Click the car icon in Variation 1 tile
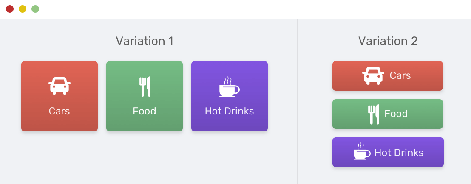This screenshot has width=471, height=184. point(60,86)
